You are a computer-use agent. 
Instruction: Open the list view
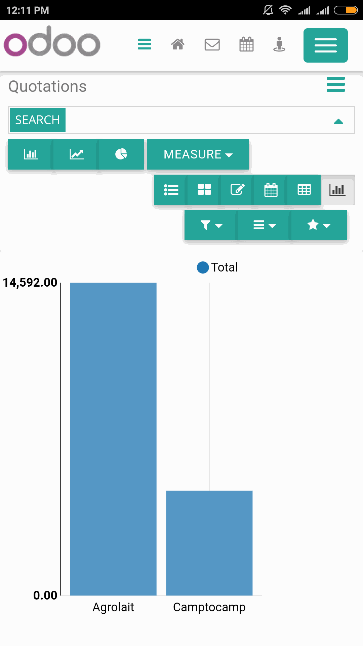171,190
